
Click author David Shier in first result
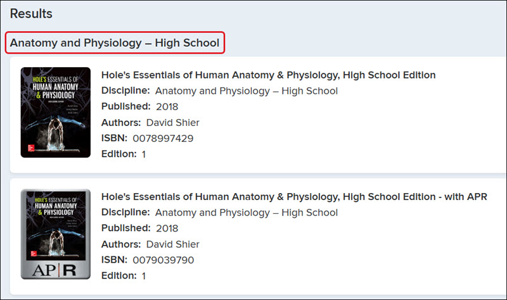coord(172,122)
